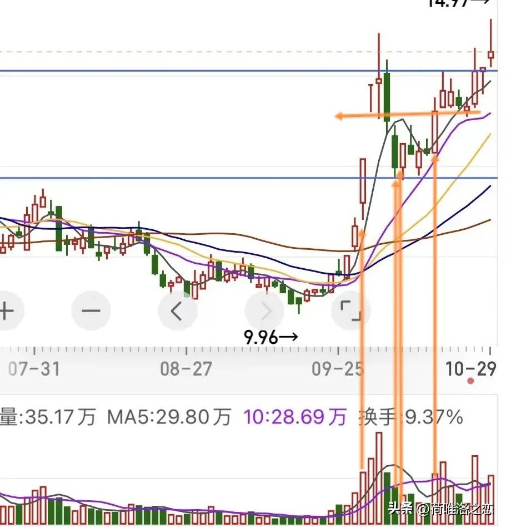Click the volume 量:35.17万 label
The image size is (506, 527).
48,417
